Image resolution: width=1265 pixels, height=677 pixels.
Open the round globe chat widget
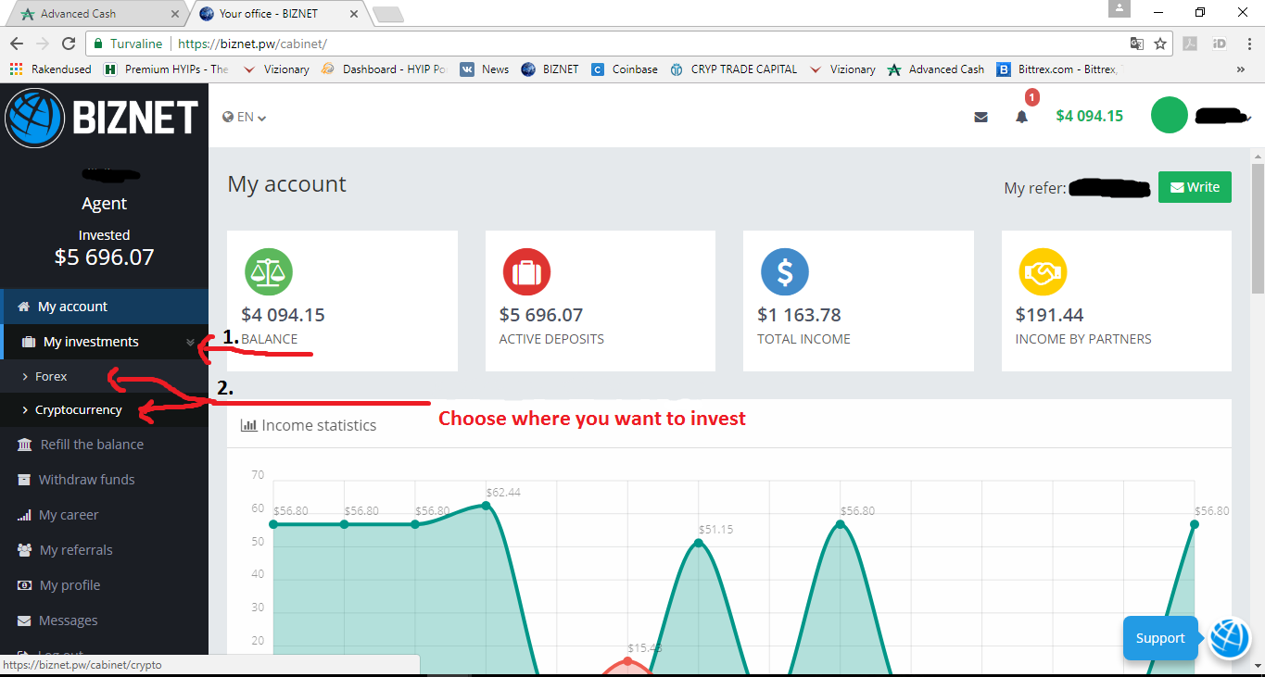pos(1231,638)
